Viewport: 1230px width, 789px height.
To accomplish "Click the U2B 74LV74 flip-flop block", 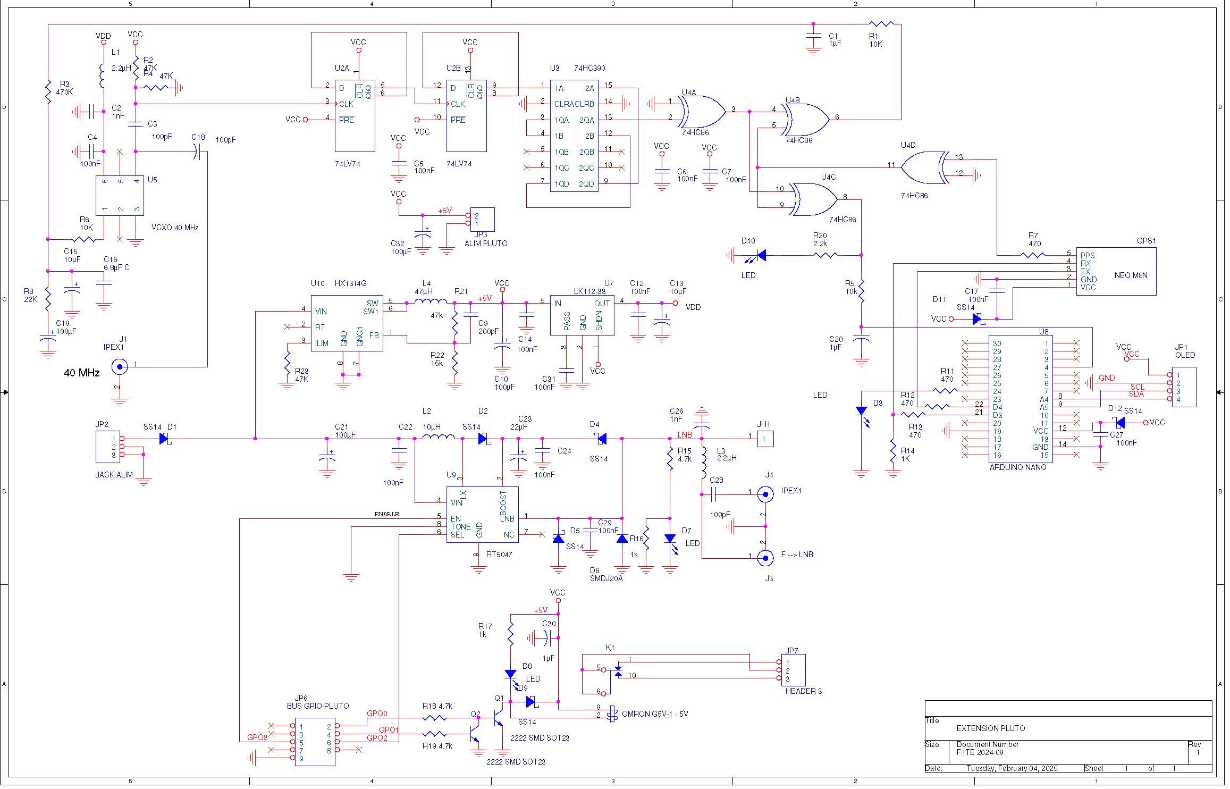I will point(467,116).
